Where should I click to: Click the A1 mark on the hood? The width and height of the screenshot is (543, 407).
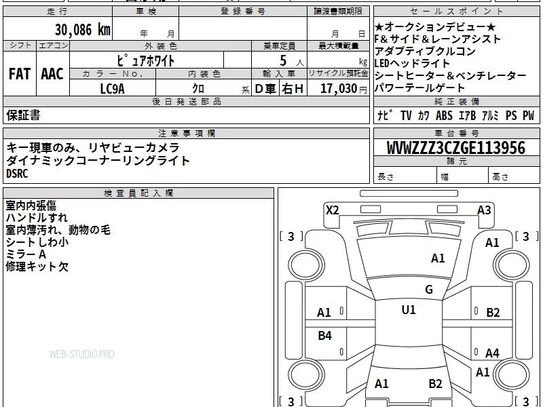pyautogui.click(x=438, y=258)
